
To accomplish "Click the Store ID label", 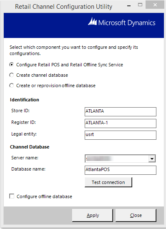I will pos(20,111).
